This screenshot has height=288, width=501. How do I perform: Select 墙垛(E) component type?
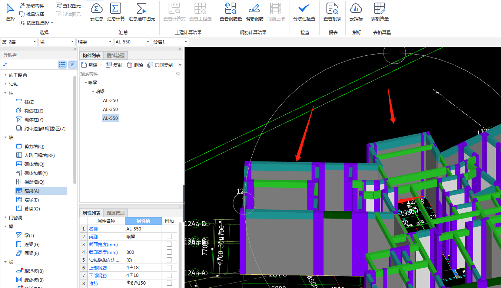(x=27, y=200)
